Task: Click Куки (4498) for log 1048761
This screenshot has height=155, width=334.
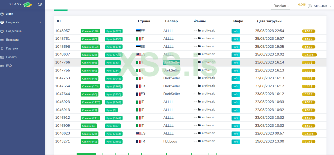Action: tap(114, 39)
